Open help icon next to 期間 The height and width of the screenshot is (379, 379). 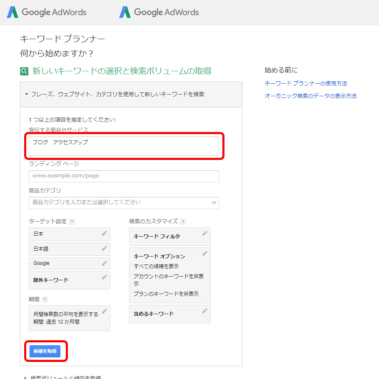(45, 300)
